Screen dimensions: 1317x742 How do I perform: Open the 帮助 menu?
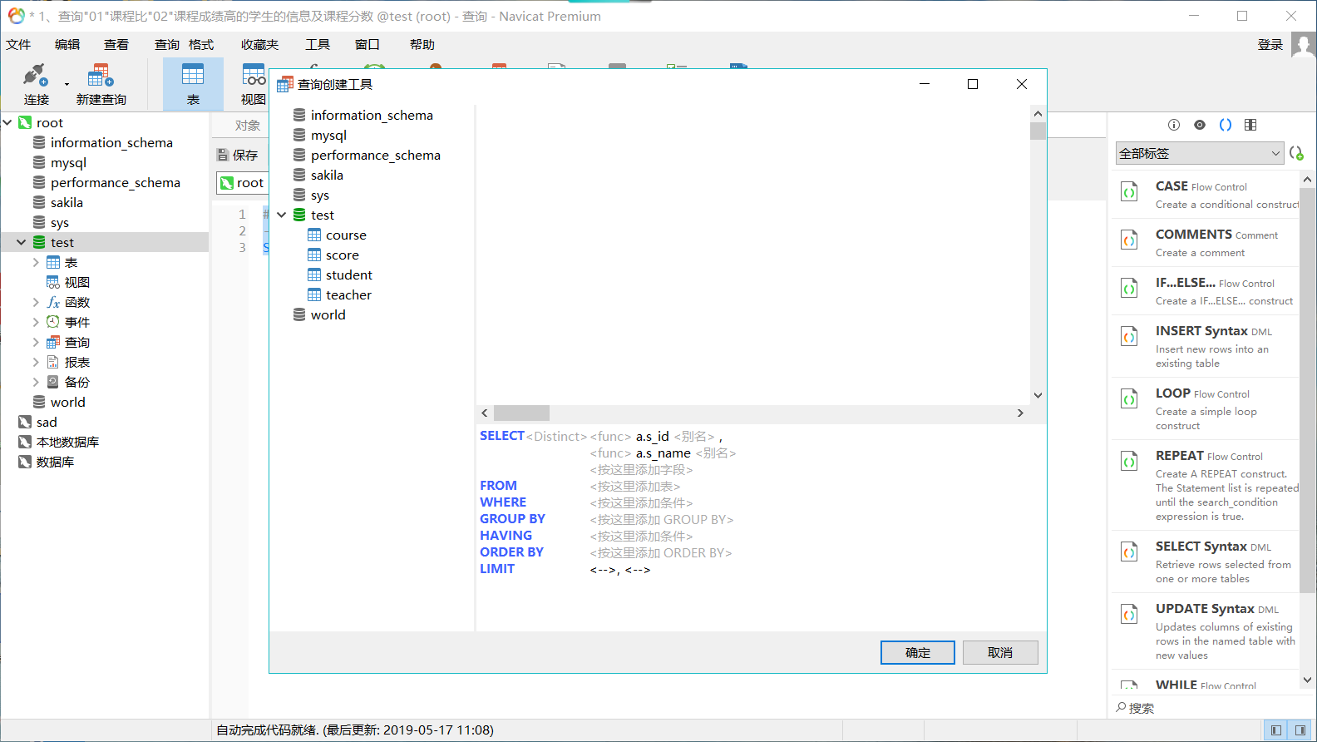click(422, 45)
